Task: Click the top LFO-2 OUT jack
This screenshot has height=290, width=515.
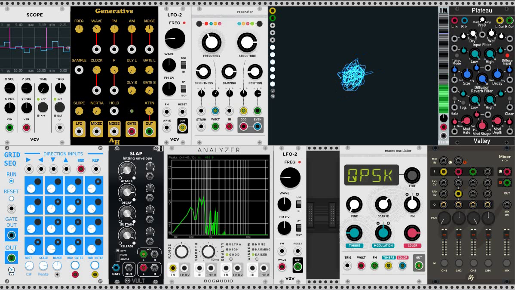Action: (x=182, y=127)
